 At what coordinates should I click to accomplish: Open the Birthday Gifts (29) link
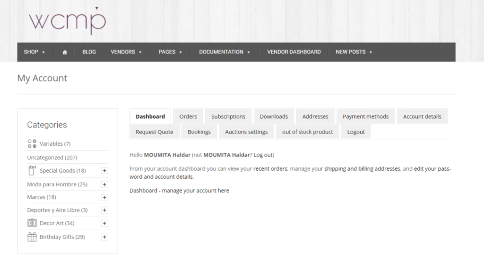point(62,237)
